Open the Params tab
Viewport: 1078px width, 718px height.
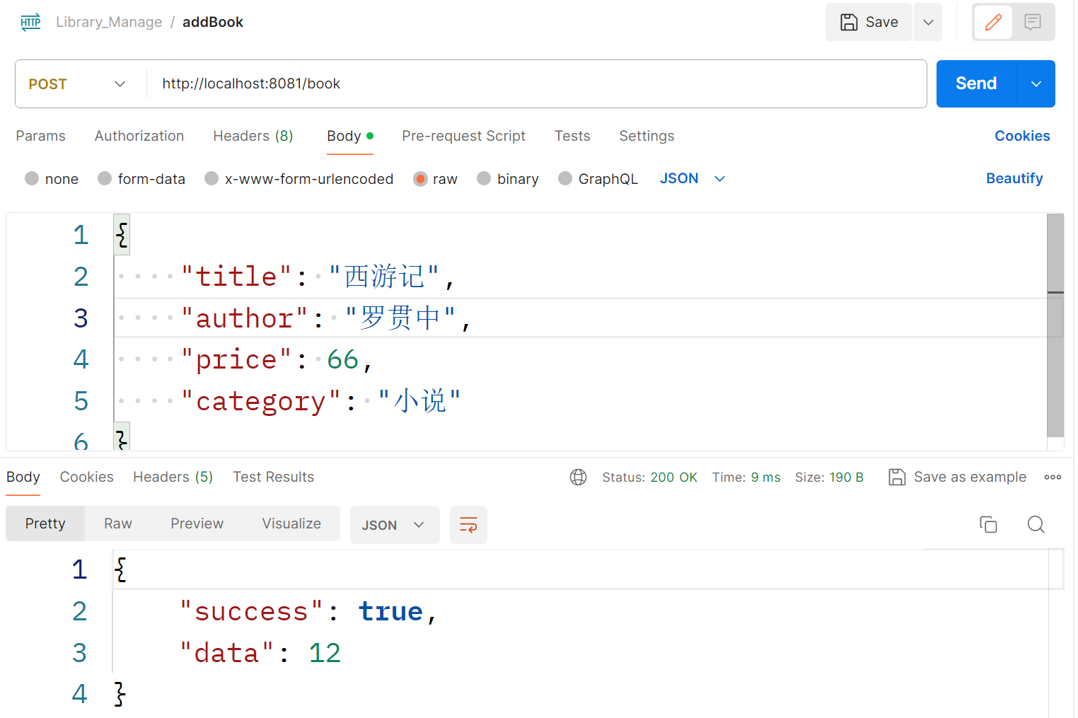point(40,136)
